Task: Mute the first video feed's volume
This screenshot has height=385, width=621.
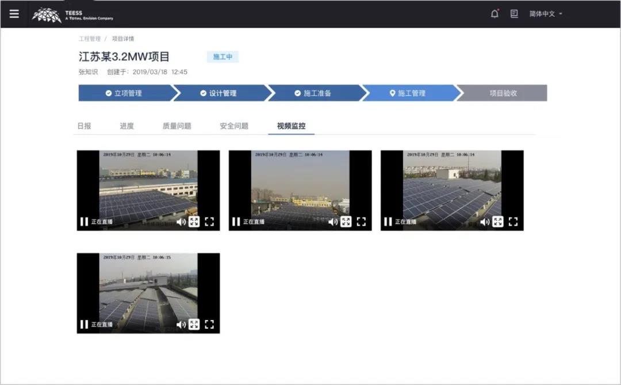Action: [181, 222]
